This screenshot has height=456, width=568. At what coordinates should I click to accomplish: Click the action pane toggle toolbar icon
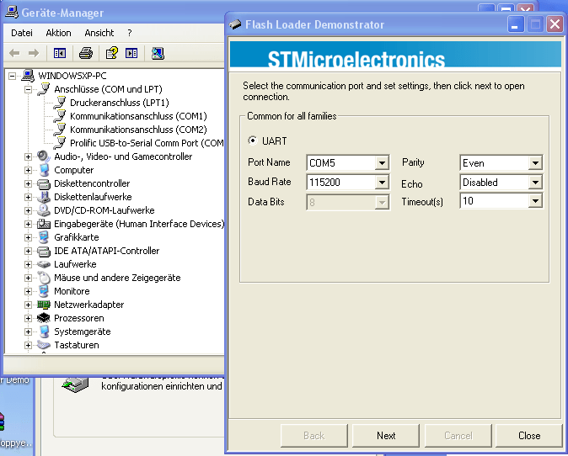click(x=131, y=54)
